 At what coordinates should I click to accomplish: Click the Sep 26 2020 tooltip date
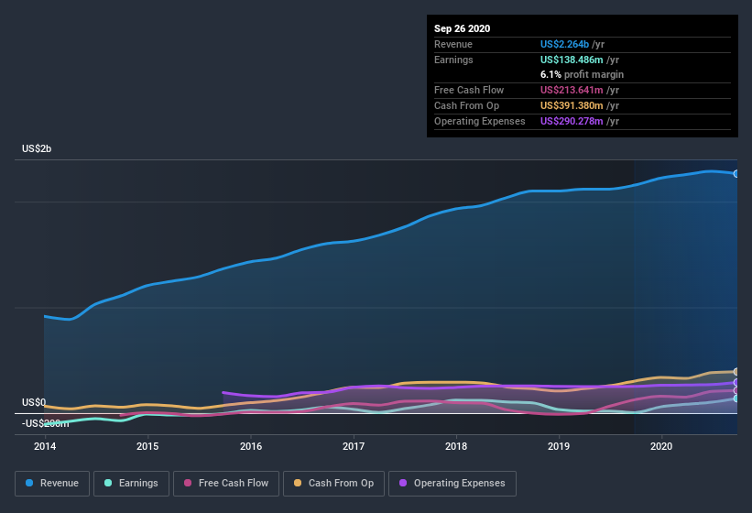(x=462, y=28)
